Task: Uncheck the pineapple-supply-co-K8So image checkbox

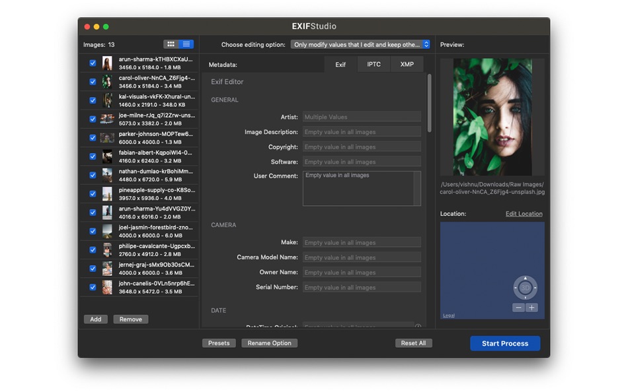Action: (x=93, y=194)
